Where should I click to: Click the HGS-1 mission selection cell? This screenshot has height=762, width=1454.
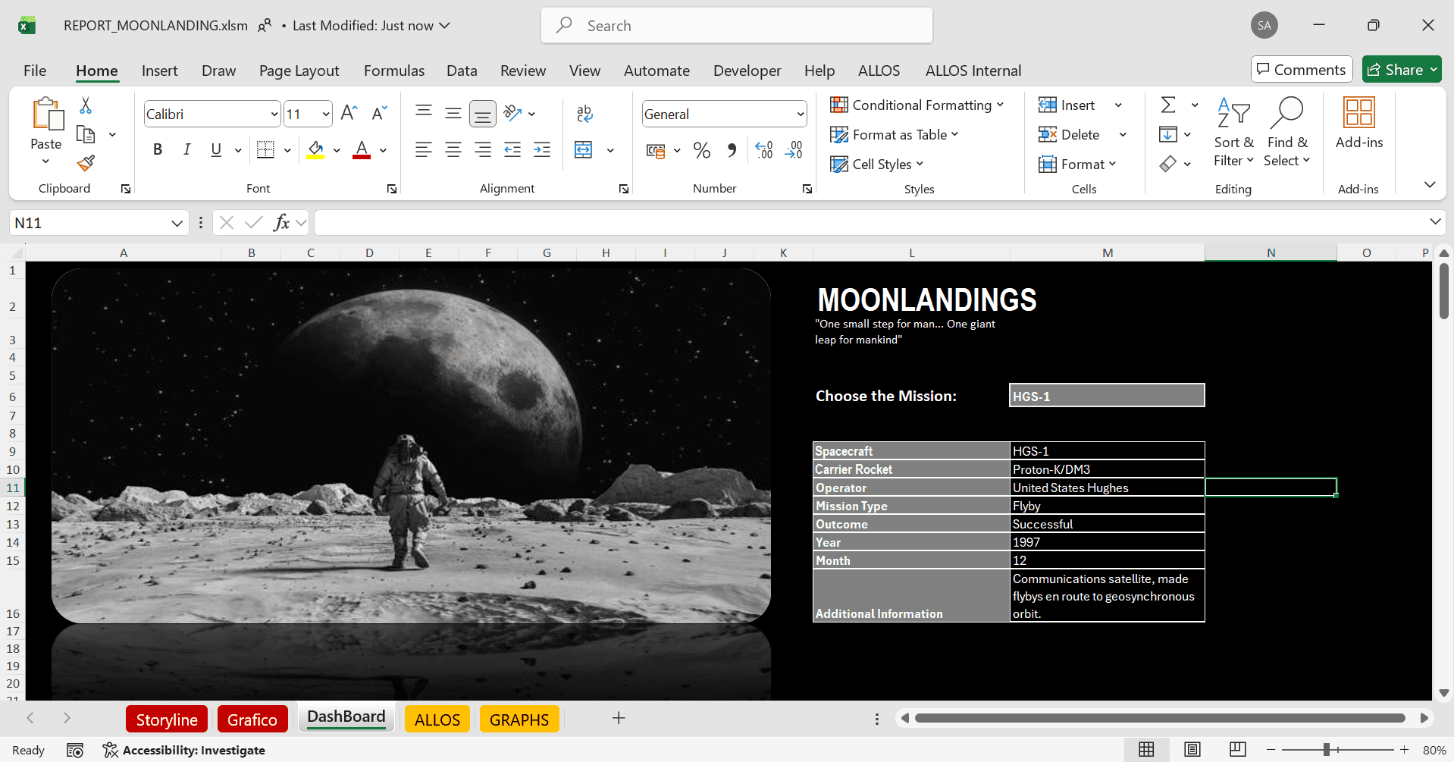point(1106,396)
